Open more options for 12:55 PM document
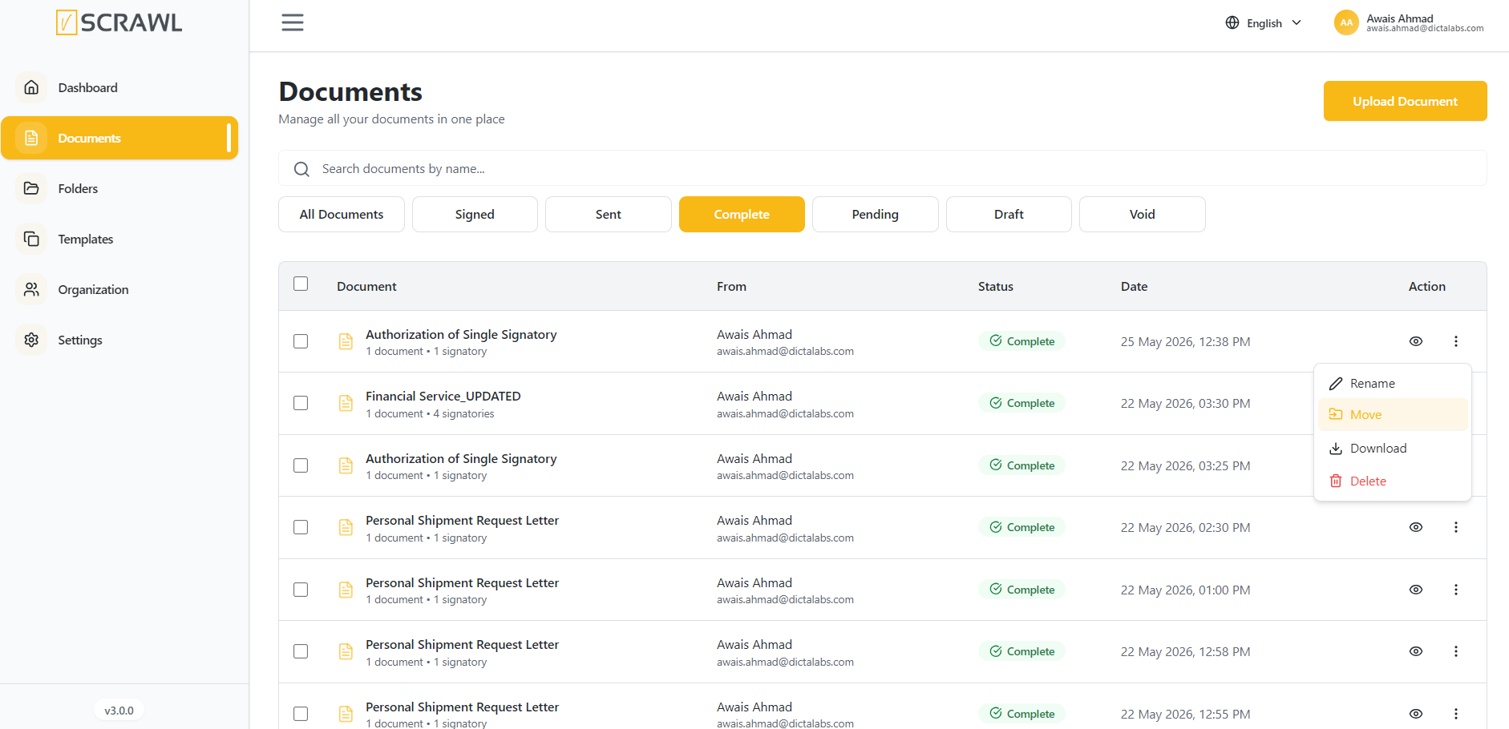Image resolution: width=1509 pixels, height=729 pixels. coord(1456,714)
